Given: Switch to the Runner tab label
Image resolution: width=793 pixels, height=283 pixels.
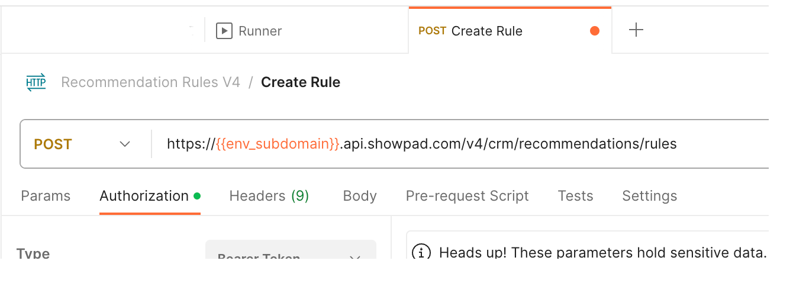Looking at the screenshot, I should click(260, 31).
